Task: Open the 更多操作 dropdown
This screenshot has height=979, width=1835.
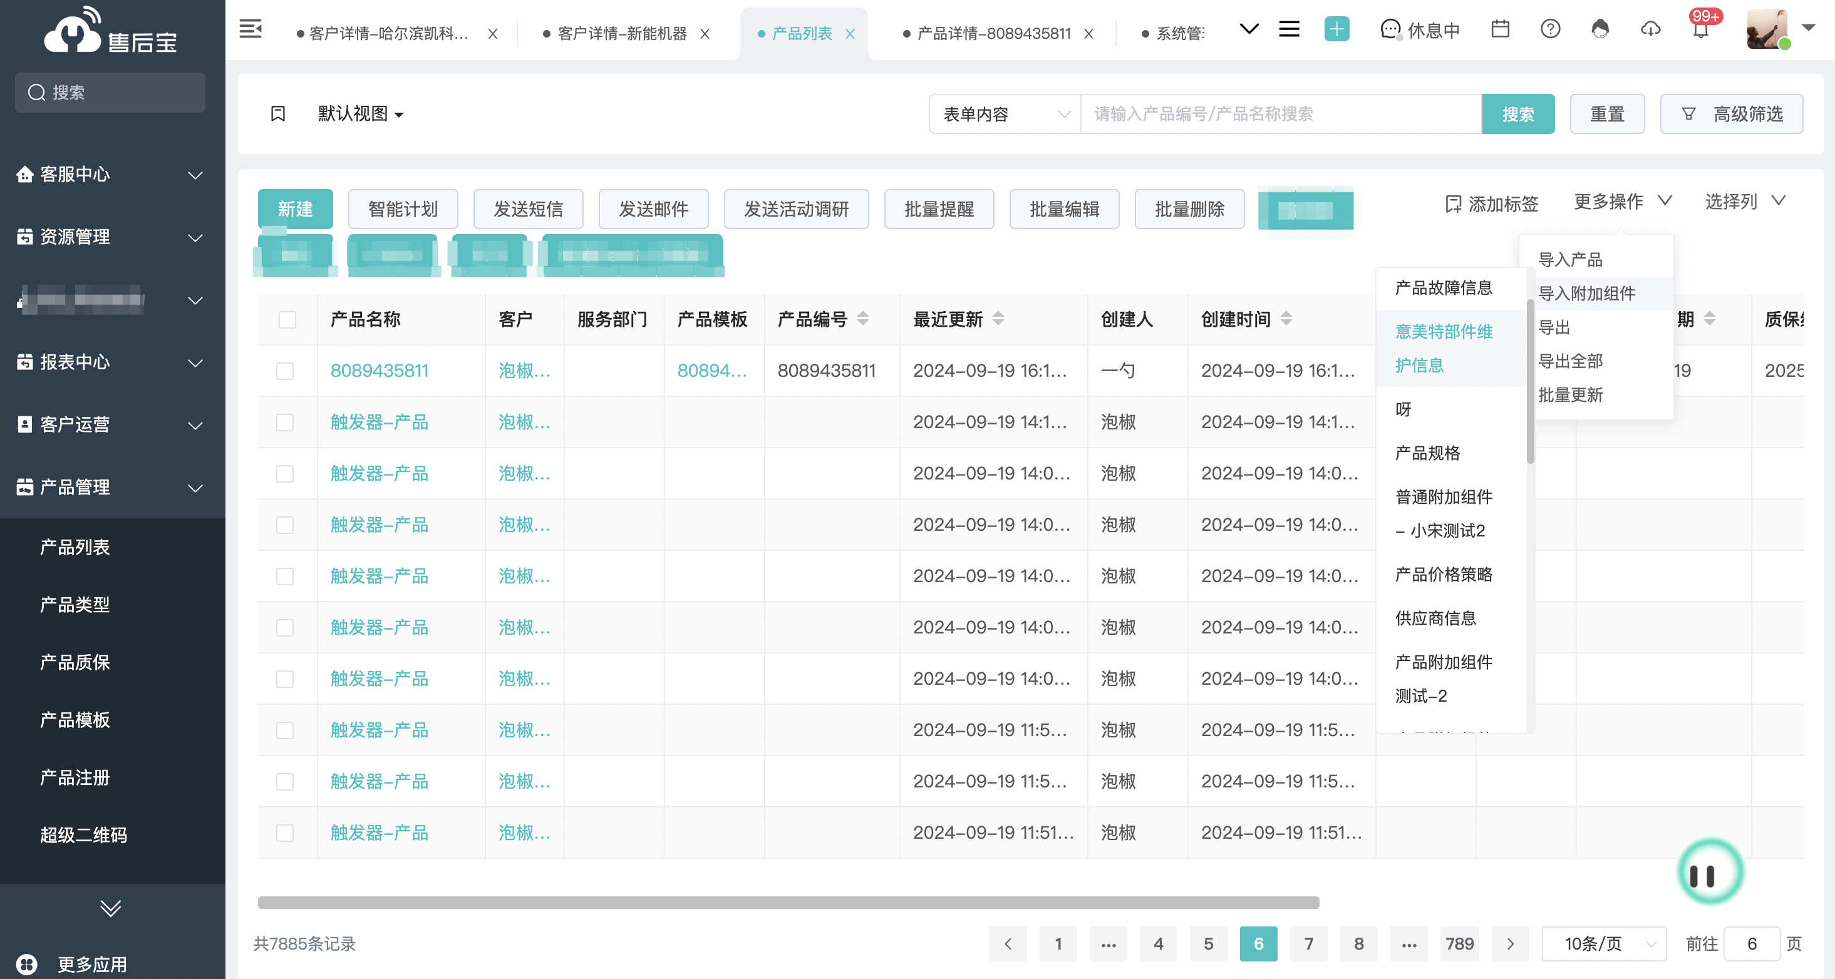Action: [x=1622, y=202]
